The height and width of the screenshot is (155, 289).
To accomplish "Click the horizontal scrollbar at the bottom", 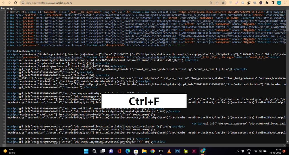I will [143, 145].
